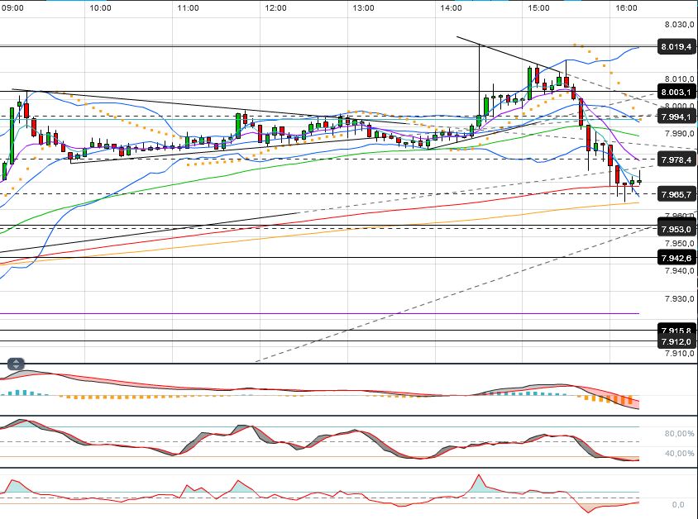
Task: Click the 09:00 time axis label
Action: click(x=12, y=8)
